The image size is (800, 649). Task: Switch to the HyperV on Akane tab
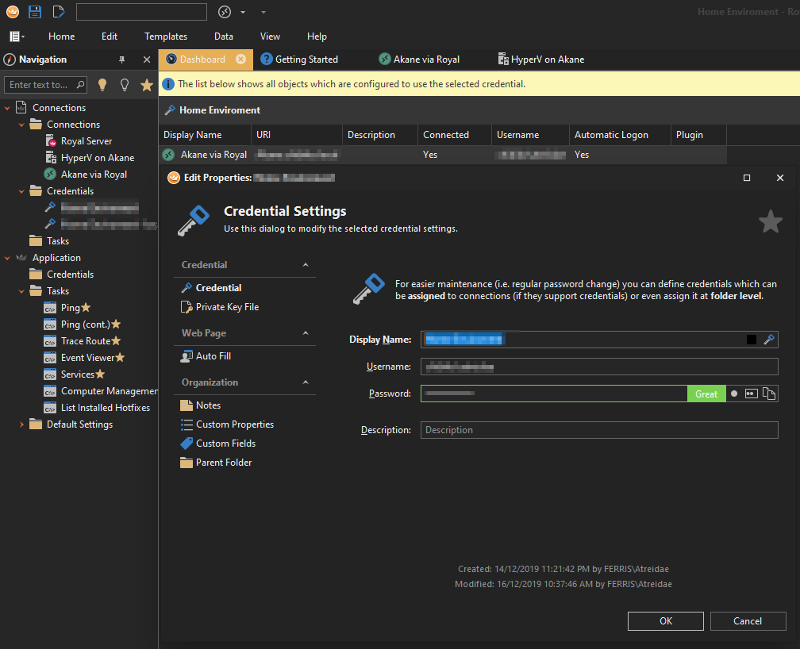(542, 60)
